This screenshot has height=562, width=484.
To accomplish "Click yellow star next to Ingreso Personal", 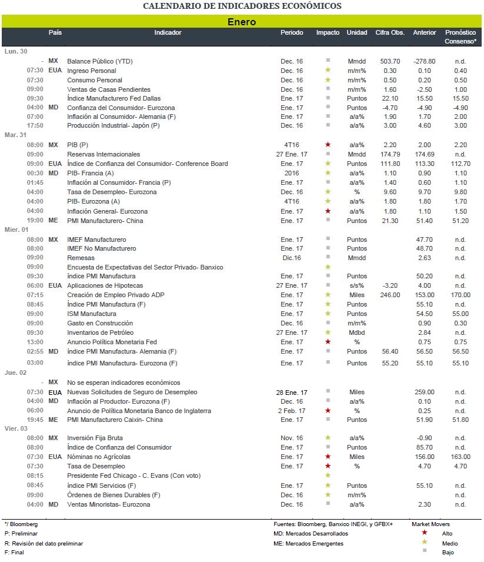I will [328, 70].
